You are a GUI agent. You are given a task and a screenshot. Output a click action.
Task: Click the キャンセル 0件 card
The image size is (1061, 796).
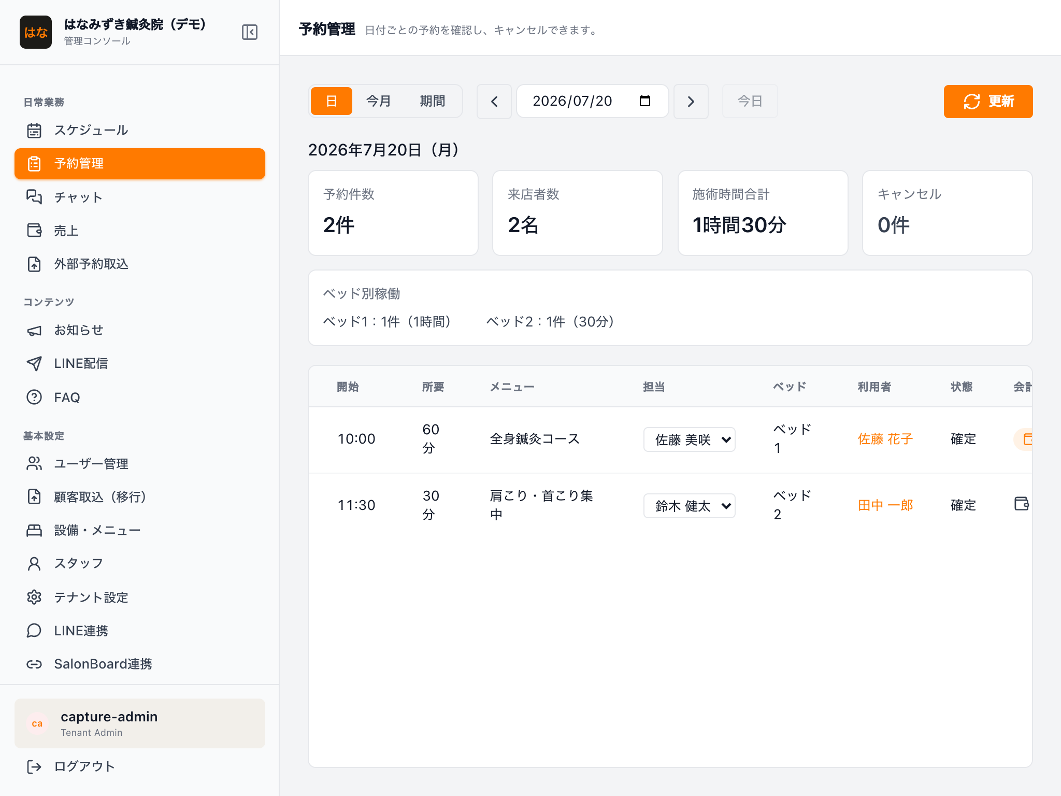point(948,213)
